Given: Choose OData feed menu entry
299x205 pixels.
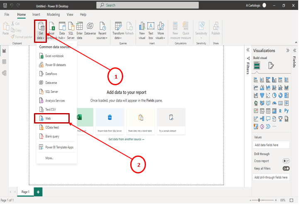Looking at the screenshot, I should click(57, 127).
